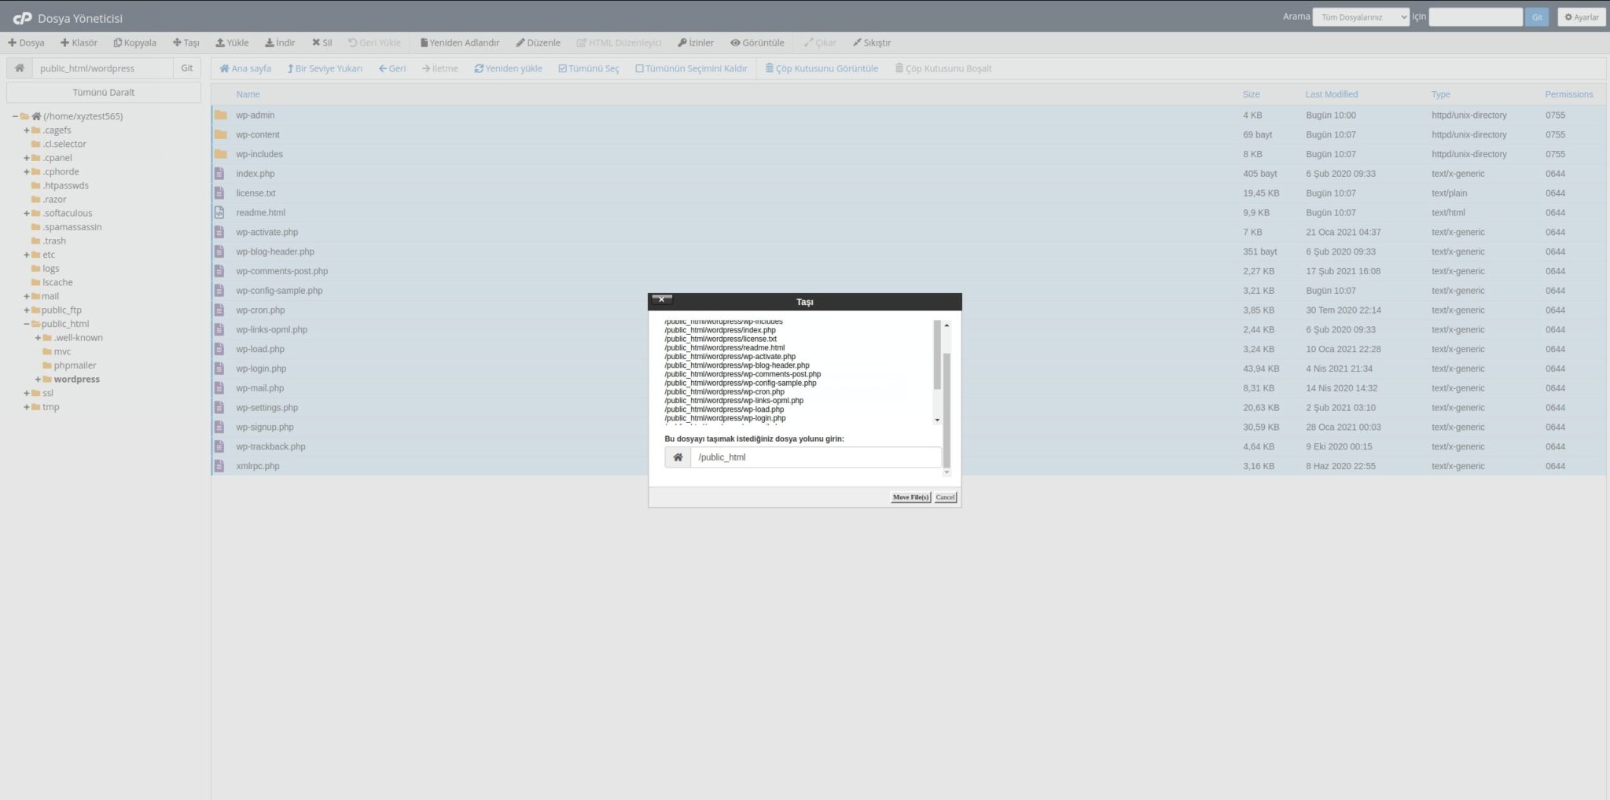Click the xmlrpc.php file icon
This screenshot has width=1610, height=800.
(x=219, y=466)
